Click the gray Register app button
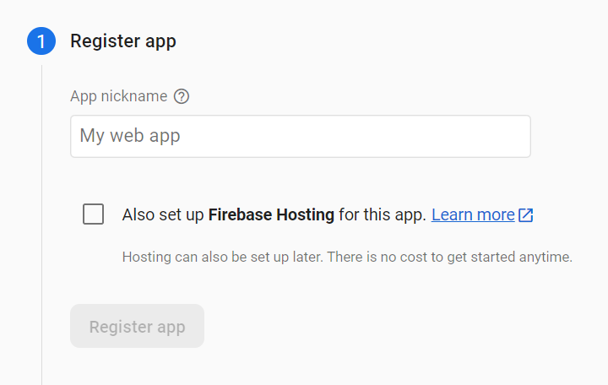608x385 pixels. point(138,326)
